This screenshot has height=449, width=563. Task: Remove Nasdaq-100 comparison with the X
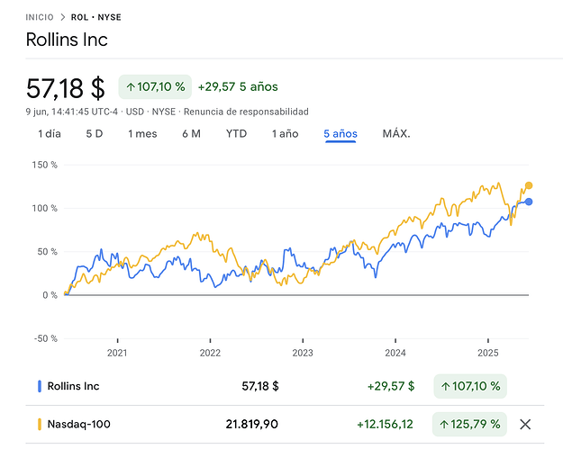(x=525, y=425)
